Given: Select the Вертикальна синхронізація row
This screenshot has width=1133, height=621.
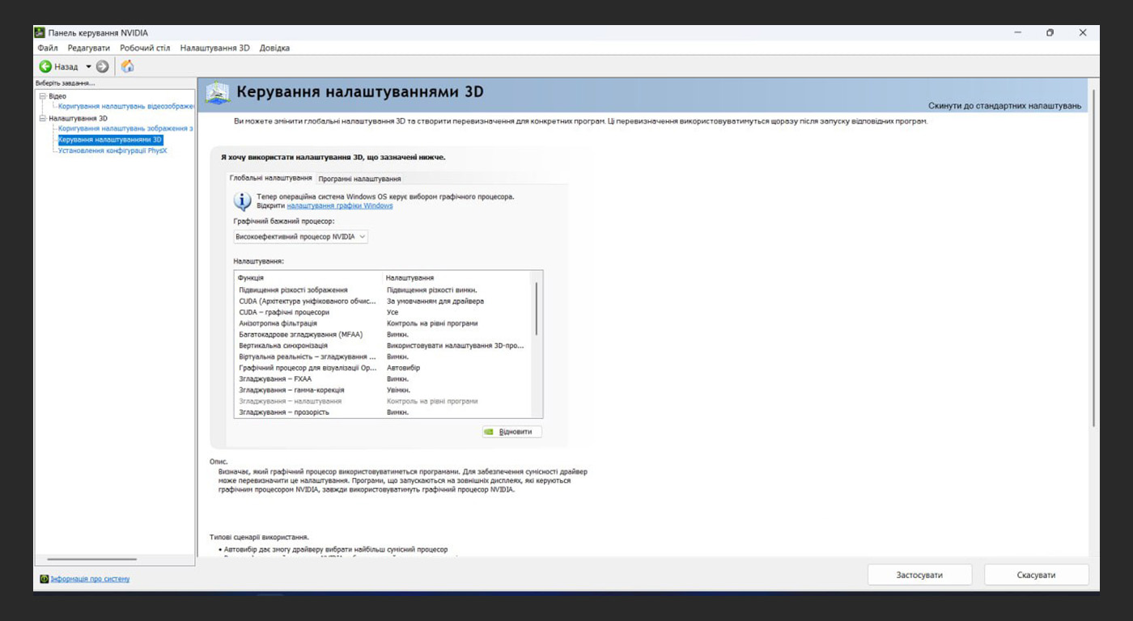Looking at the screenshot, I should [382, 345].
